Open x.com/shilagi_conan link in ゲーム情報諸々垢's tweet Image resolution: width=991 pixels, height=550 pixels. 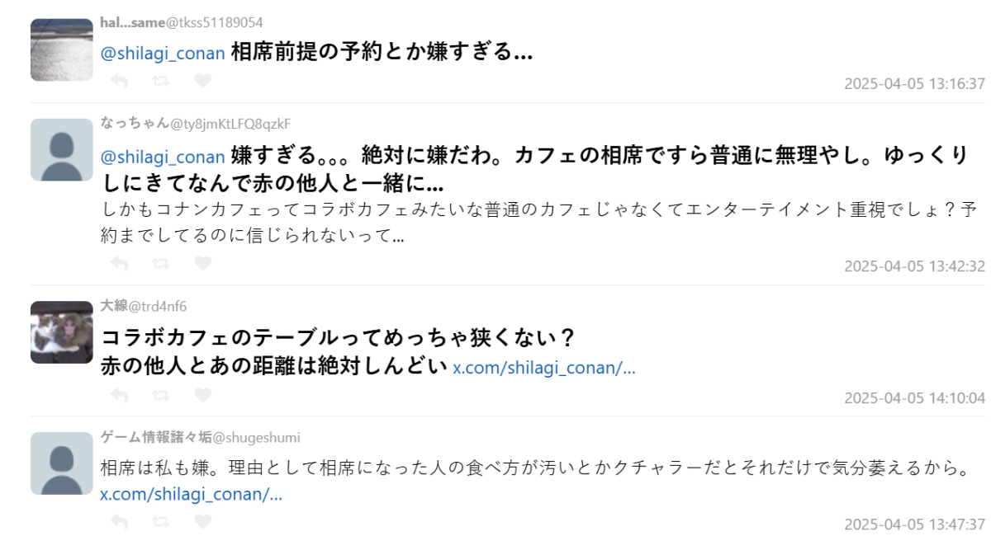pyautogui.click(x=192, y=495)
